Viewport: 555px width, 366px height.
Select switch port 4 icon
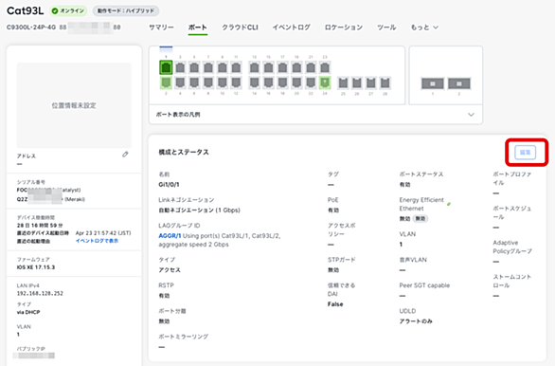coord(180,82)
